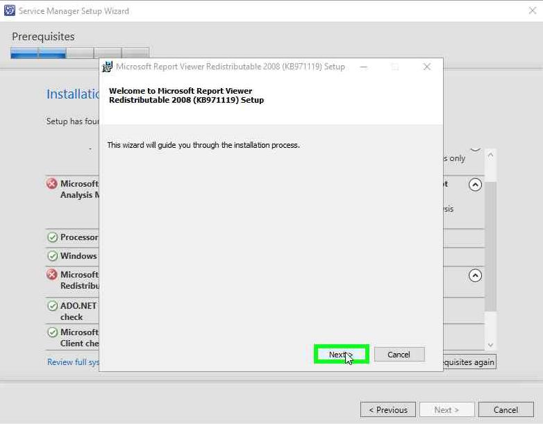This screenshot has width=543, height=424.
Task: Open the Review full system link
Action: tap(73, 362)
